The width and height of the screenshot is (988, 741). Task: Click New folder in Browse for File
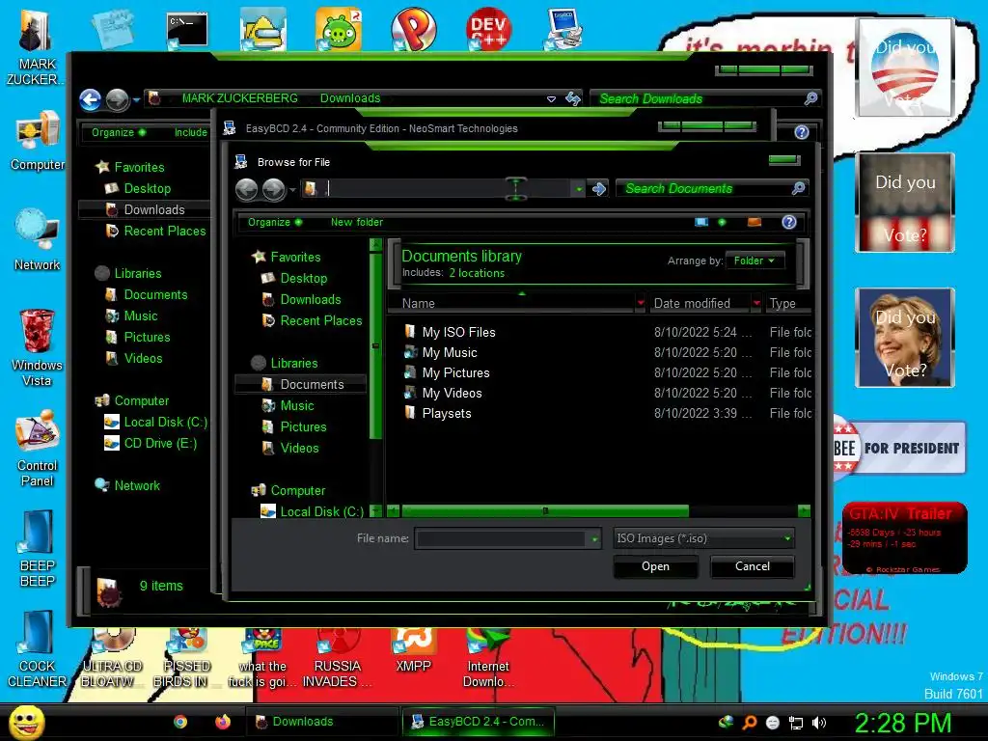click(x=357, y=222)
